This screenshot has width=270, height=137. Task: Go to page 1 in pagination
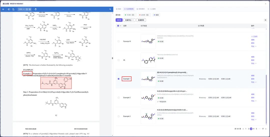[x=246, y=129]
